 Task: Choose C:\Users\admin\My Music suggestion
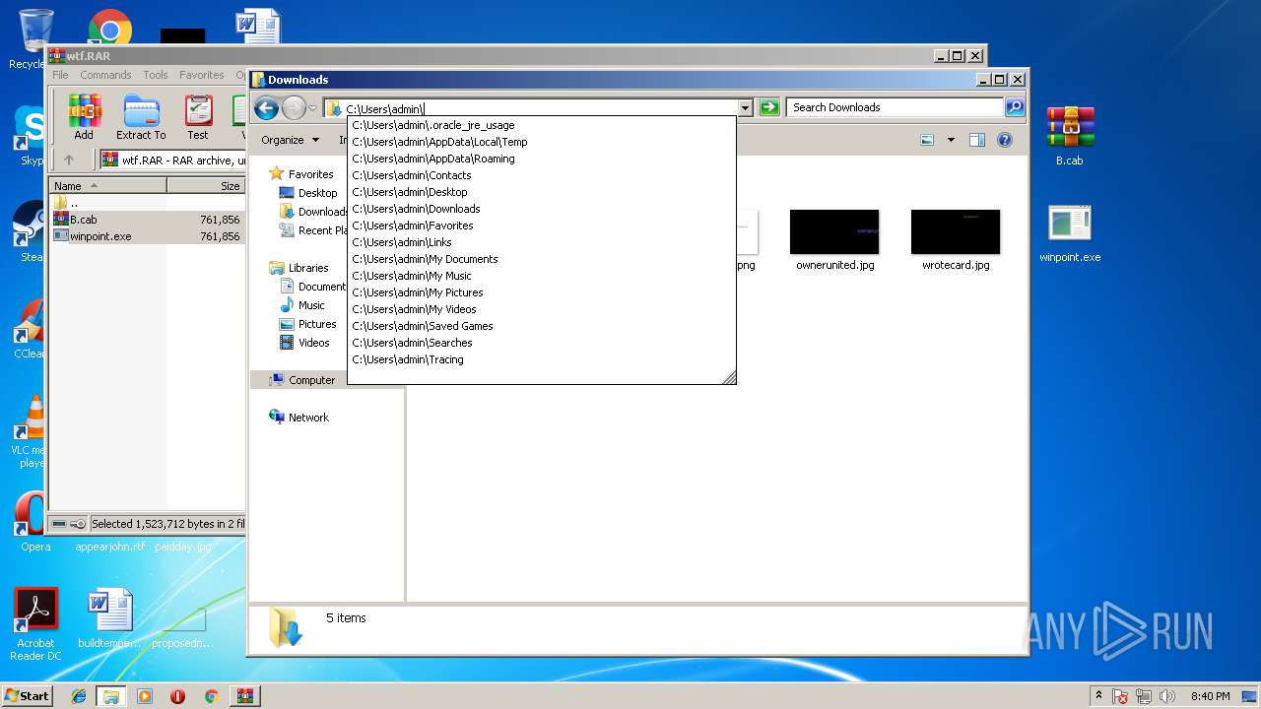click(542, 276)
